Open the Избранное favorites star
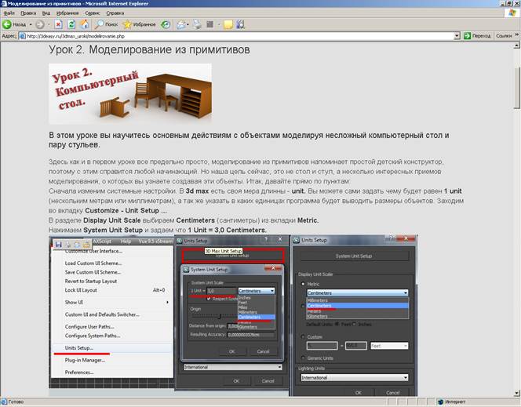The image size is (521, 407). (x=139, y=24)
